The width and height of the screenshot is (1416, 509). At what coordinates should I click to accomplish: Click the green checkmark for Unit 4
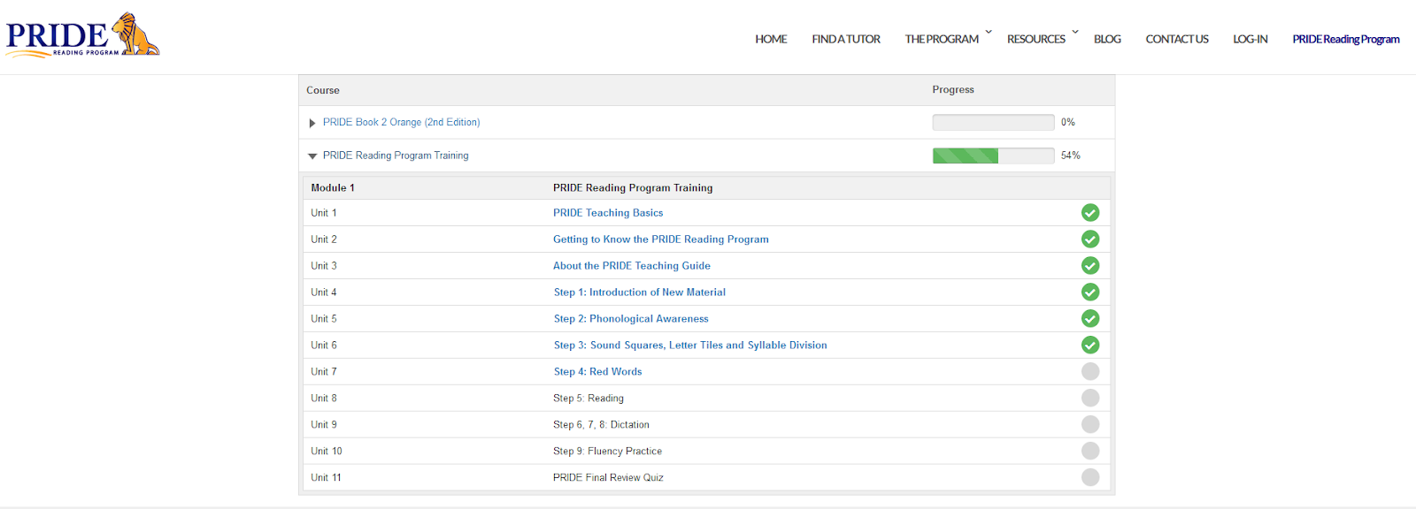click(1090, 292)
